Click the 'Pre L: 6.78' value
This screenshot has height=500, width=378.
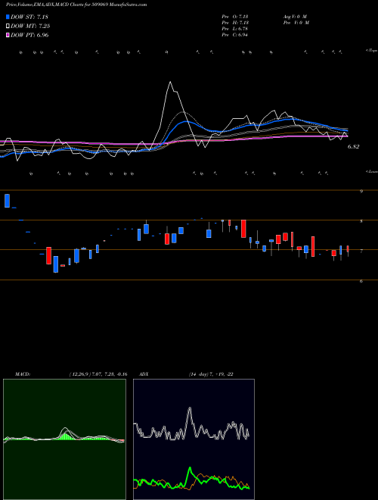[x=235, y=29]
